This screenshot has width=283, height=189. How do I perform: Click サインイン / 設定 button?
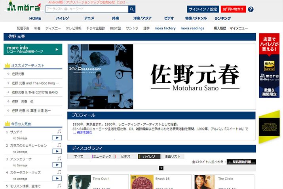coord(203,9)
